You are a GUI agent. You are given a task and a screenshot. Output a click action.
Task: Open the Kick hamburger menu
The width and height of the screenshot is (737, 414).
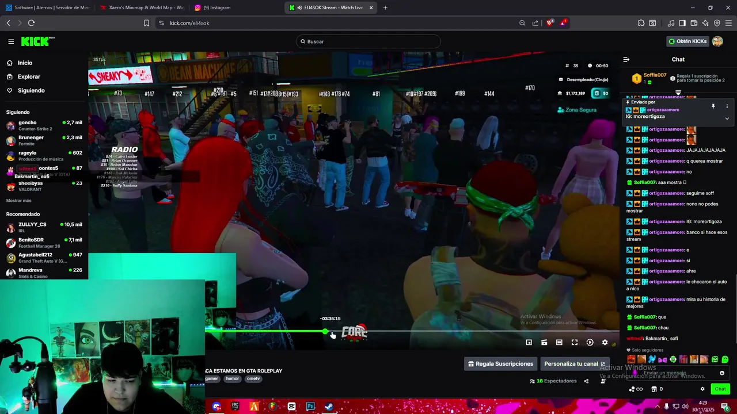pos(11,41)
